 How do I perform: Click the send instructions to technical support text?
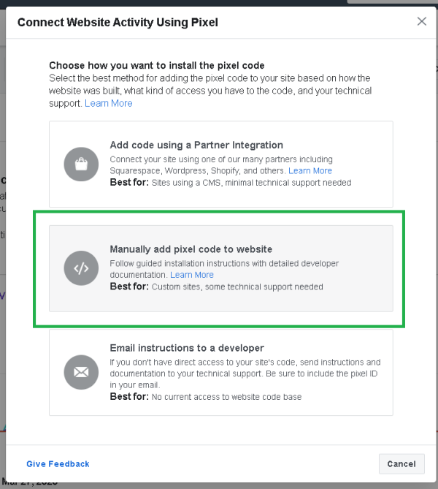[245, 374]
